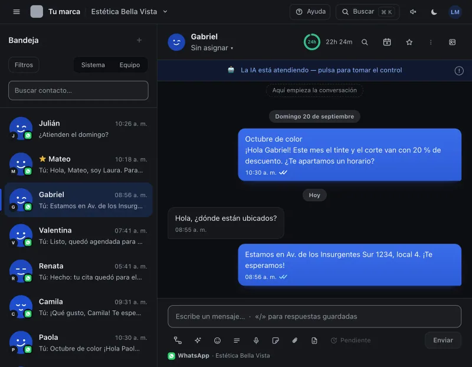Screen dimensions: 472x367
Task: Add a new conversation with plus icon
Action: point(139,40)
